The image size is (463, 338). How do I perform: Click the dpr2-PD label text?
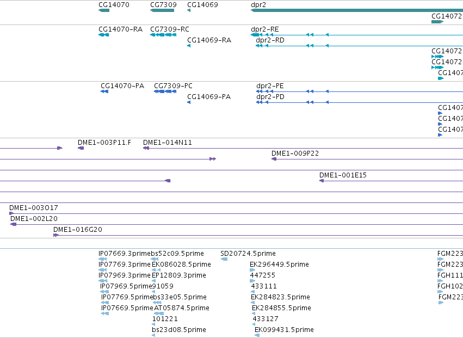(x=270, y=97)
